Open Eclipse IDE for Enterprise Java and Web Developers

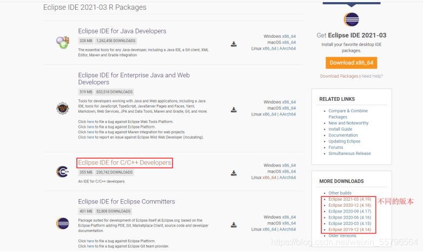coord(134,79)
